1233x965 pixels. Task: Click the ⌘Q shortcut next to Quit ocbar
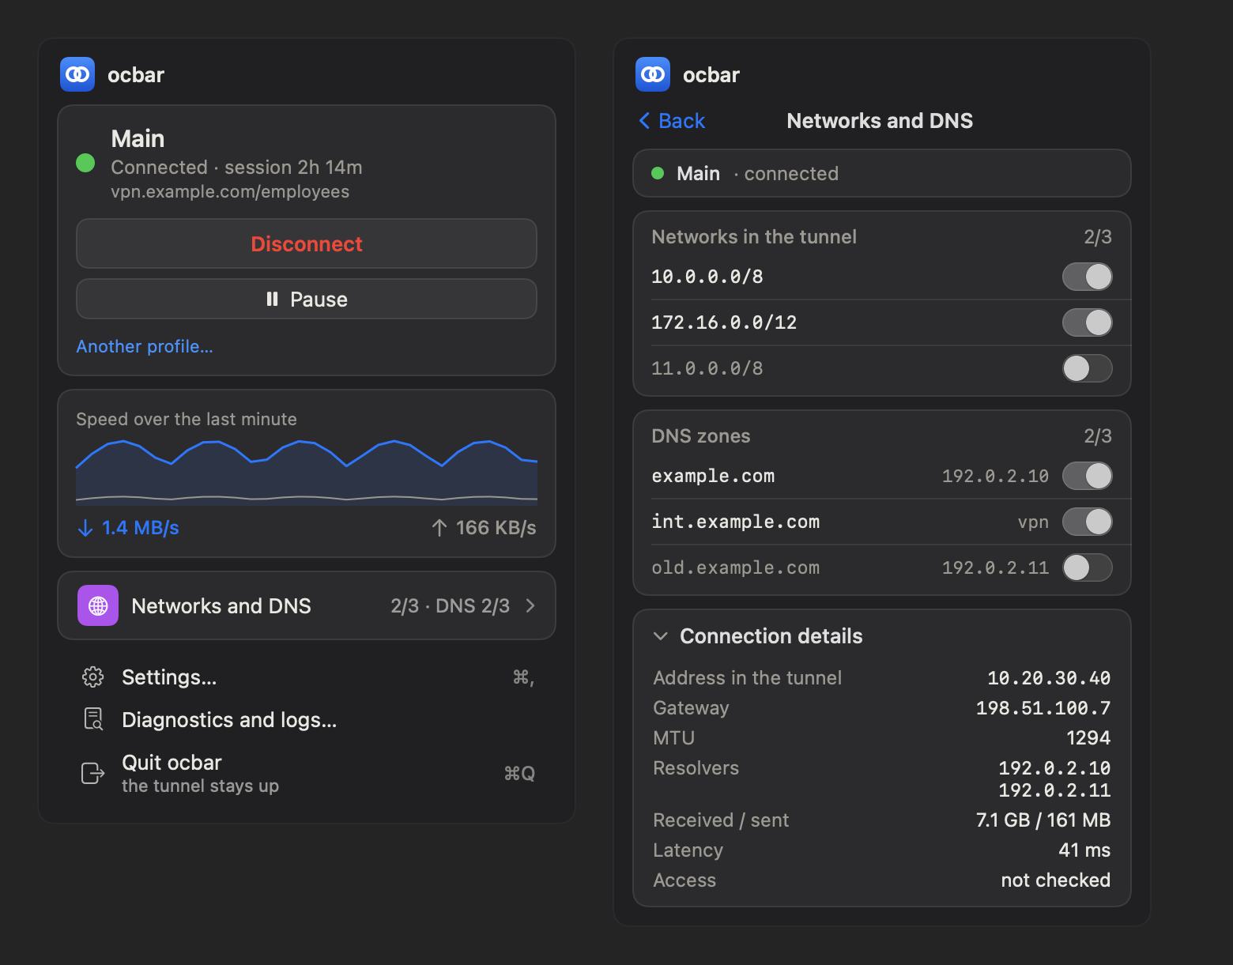tap(519, 773)
